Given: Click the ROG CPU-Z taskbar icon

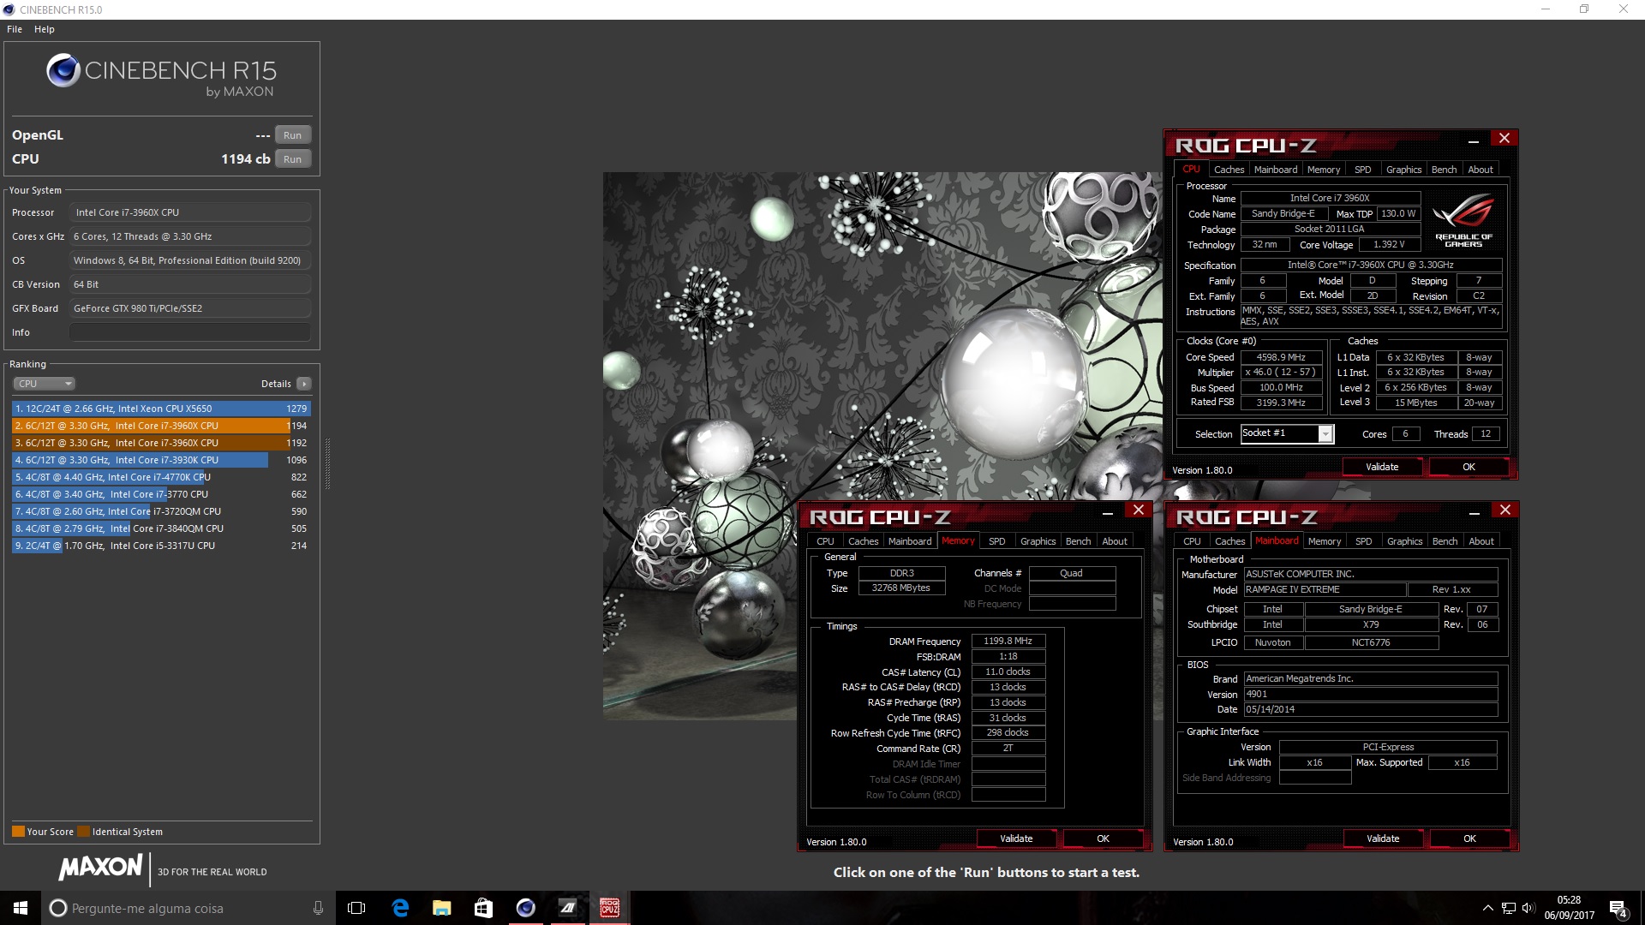Looking at the screenshot, I should pos(609,908).
